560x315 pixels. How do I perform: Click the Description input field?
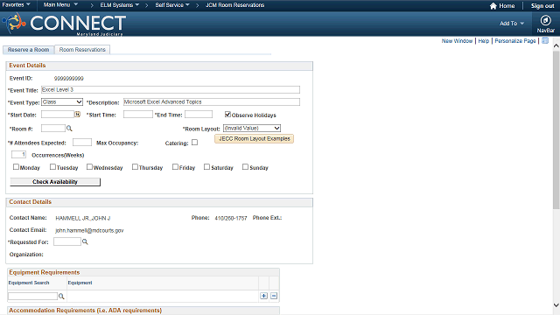click(212, 101)
